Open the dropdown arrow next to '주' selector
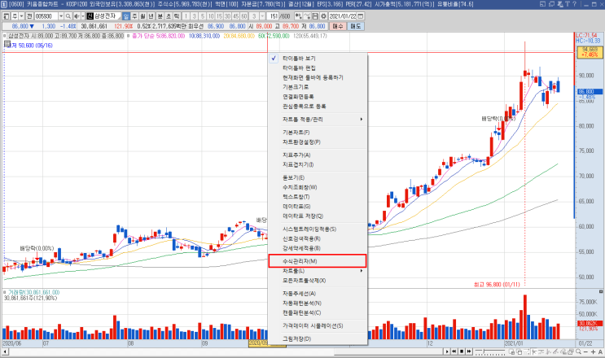605x358 pixels. [x=22, y=16]
